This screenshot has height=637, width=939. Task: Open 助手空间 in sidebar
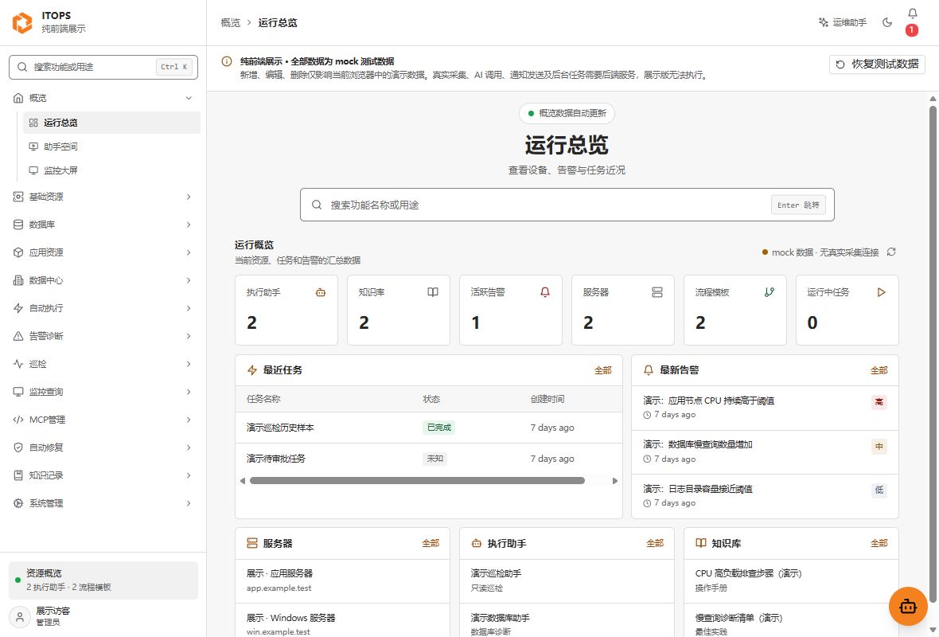pos(111,147)
